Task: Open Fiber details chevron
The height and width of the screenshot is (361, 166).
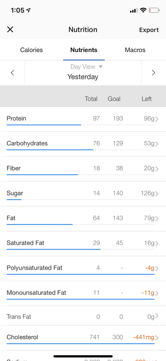Action: pos(157,169)
